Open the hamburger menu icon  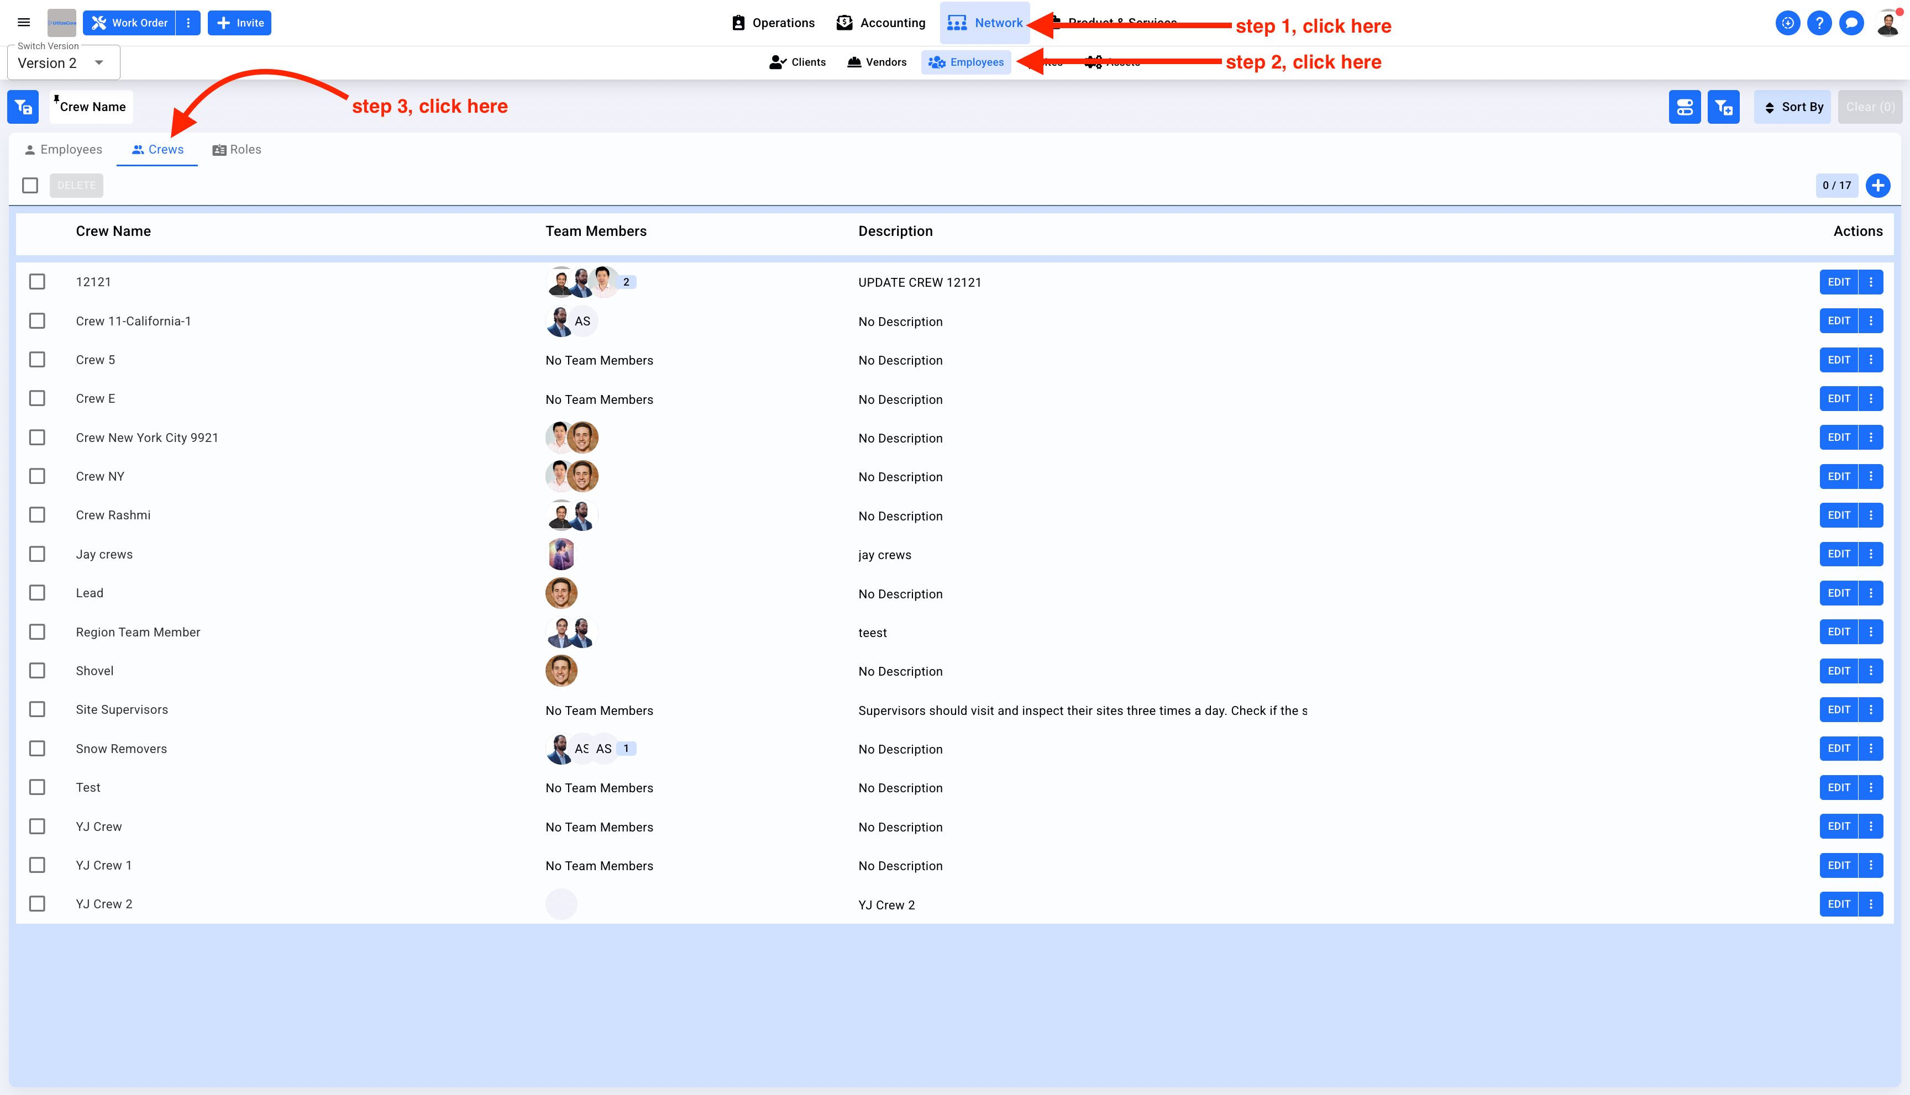point(24,23)
